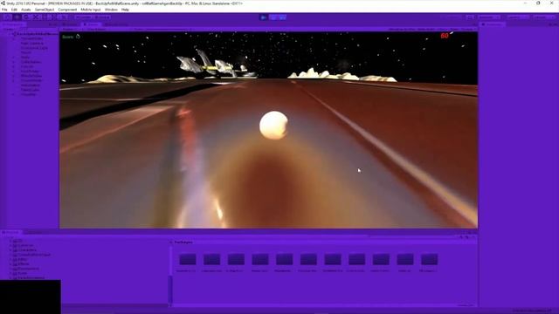
Task: Select the Move tool in Unity toolbar
Action: 17,17
